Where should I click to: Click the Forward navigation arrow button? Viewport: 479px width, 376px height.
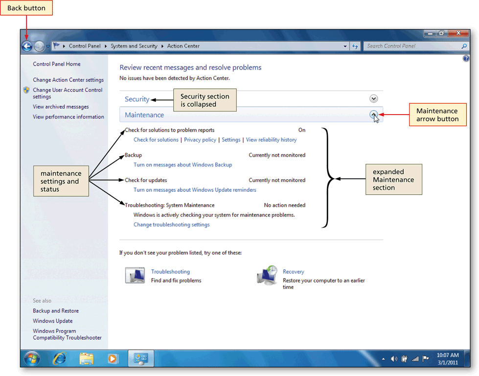click(x=39, y=46)
